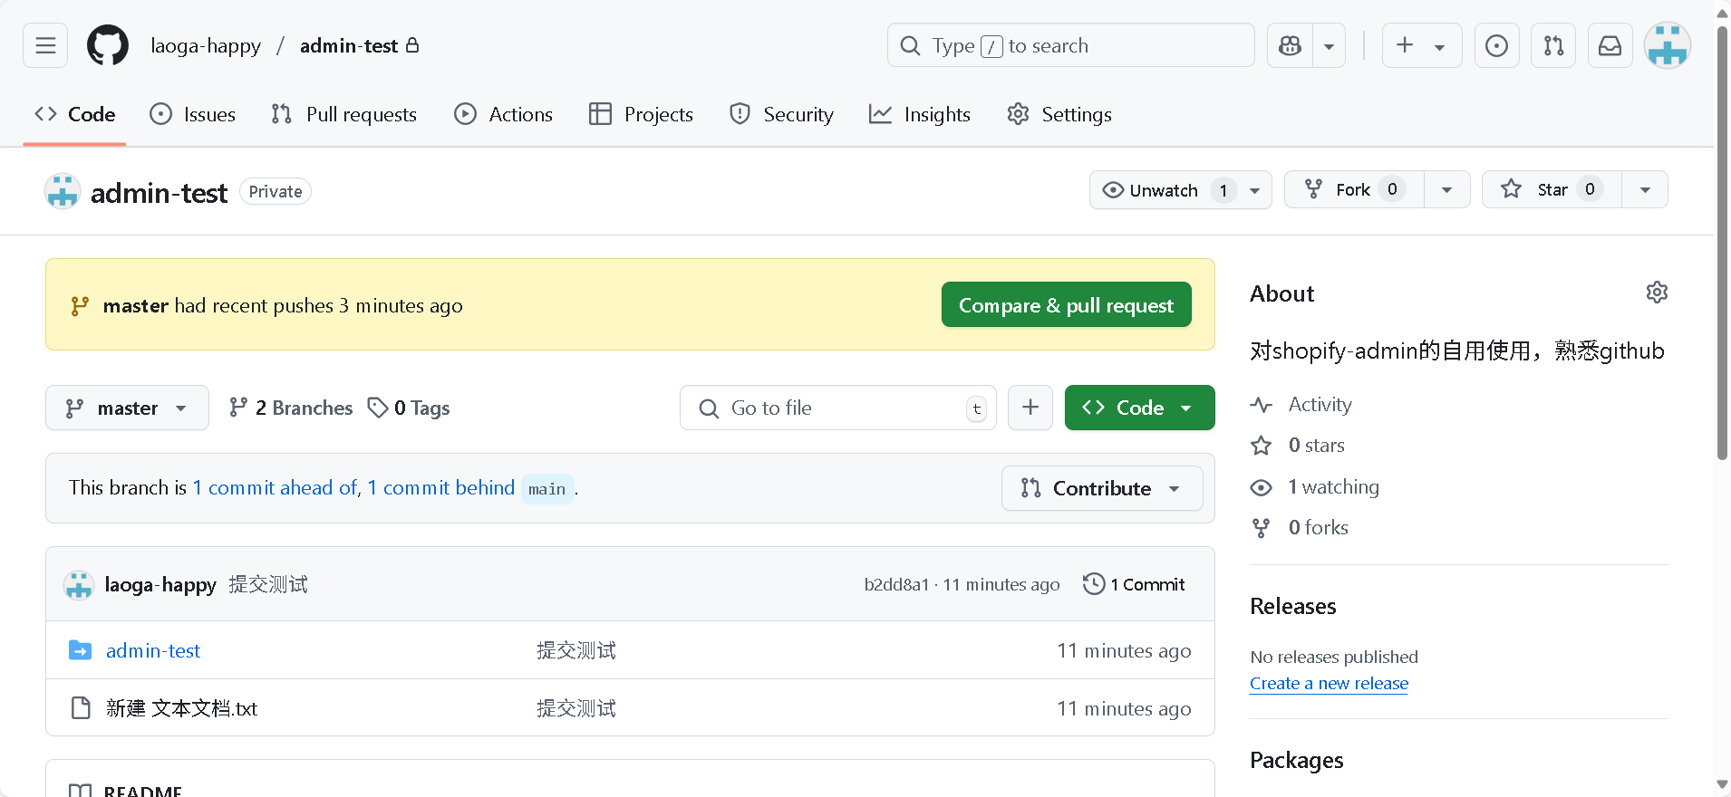Viewport: 1731px width, 797px height.
Task: Open the 1 commit ahead of link
Action: pyautogui.click(x=275, y=487)
